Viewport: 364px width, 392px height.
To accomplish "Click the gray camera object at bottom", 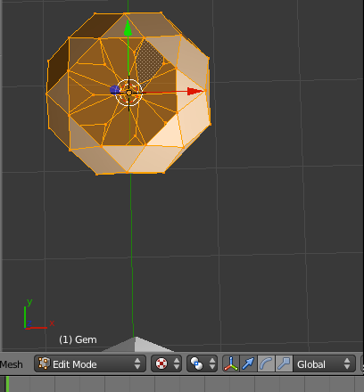I will [136, 344].
